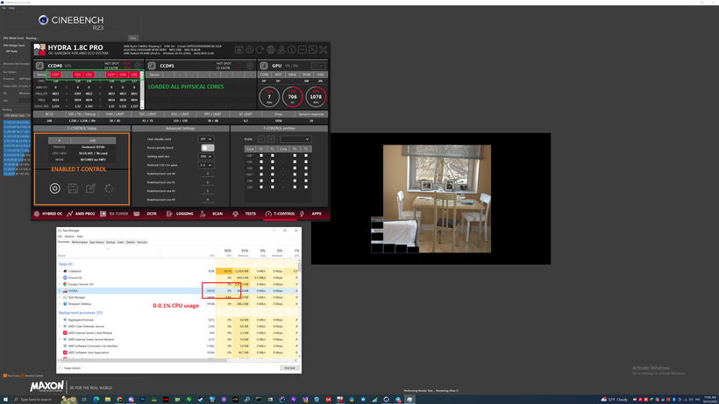Open Holding mask (ms) dropdown
This screenshot has height=404, width=719.
[205, 156]
